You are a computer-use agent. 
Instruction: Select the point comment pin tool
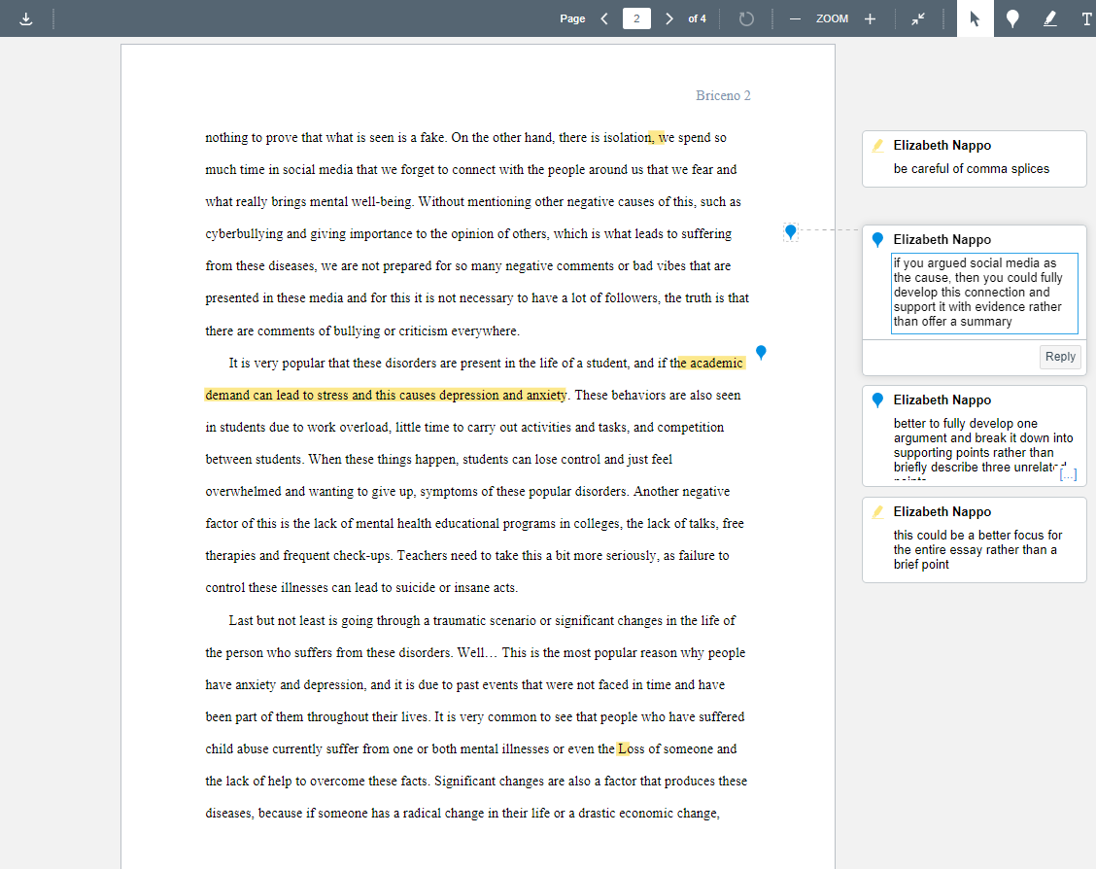(1012, 18)
